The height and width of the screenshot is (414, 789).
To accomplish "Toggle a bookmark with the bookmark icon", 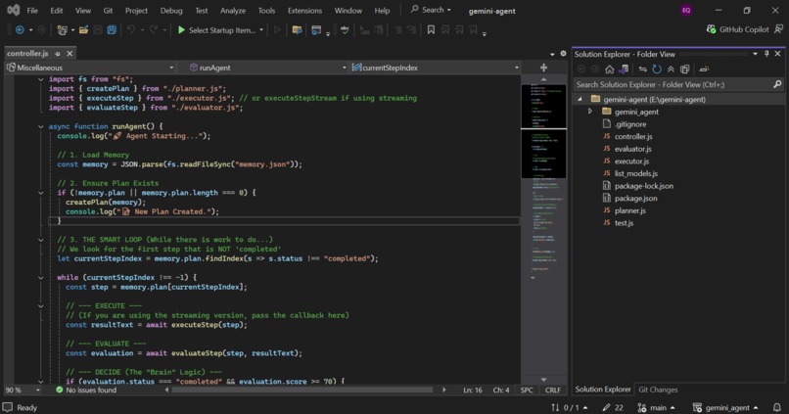I will (431, 30).
